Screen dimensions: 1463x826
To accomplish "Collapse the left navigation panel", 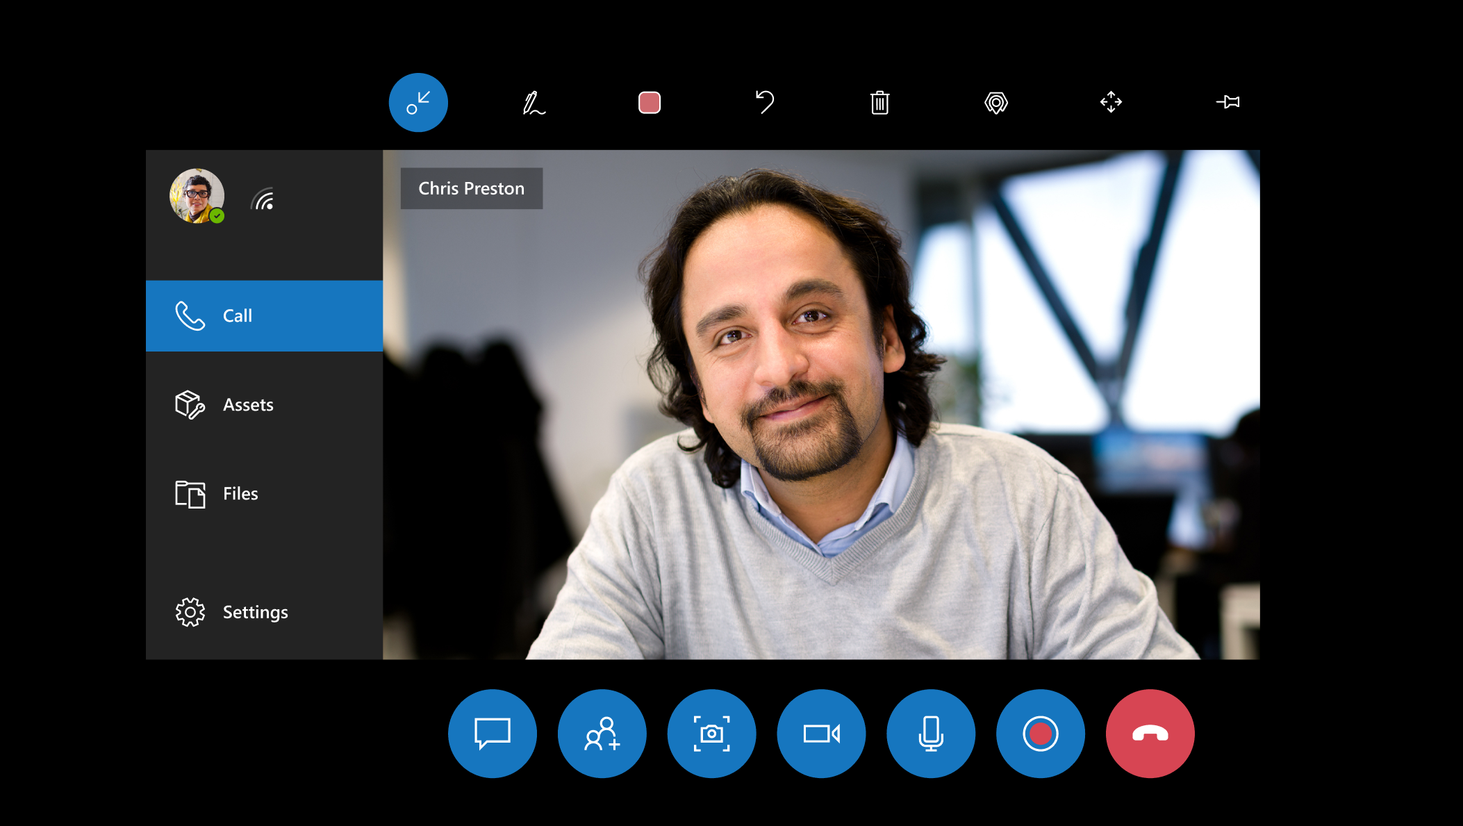I will pos(418,103).
